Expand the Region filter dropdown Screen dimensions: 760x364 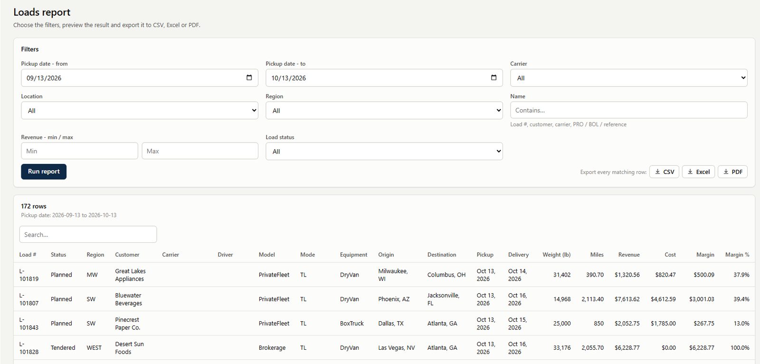click(384, 111)
